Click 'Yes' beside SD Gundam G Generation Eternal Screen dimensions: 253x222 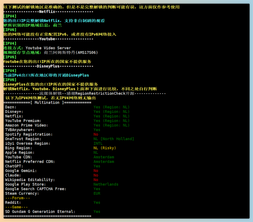coord(97,212)
